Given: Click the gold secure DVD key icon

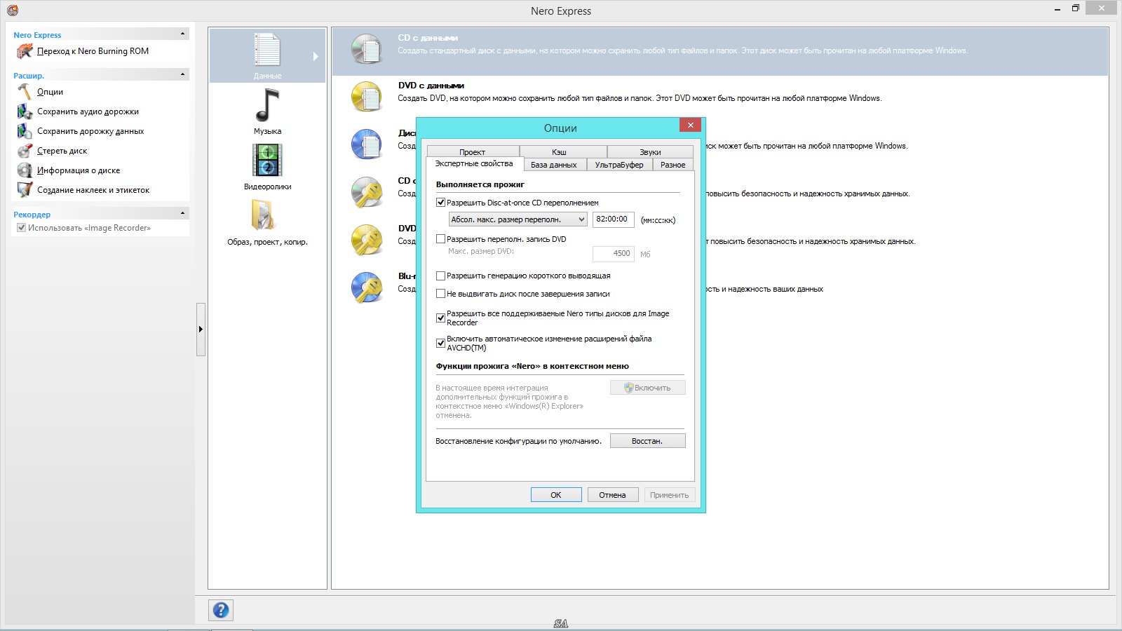Looking at the screenshot, I should (367, 240).
